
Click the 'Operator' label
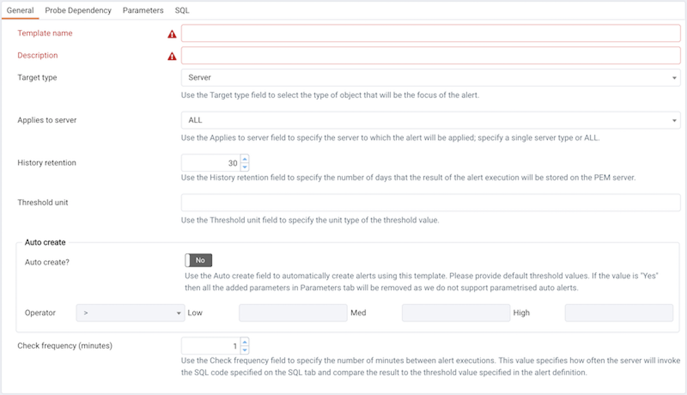(x=41, y=313)
